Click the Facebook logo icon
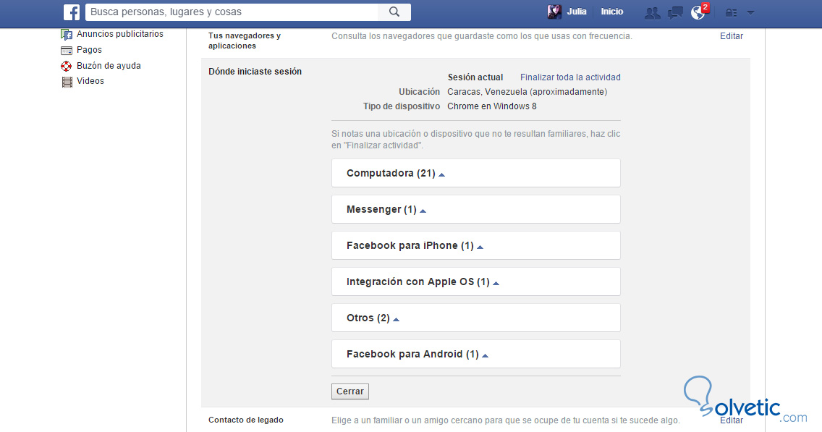 click(72, 12)
